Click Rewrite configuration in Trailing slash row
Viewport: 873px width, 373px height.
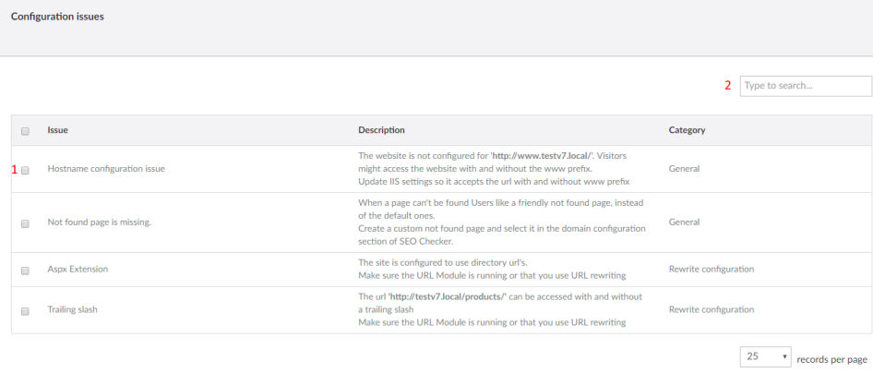tap(712, 309)
